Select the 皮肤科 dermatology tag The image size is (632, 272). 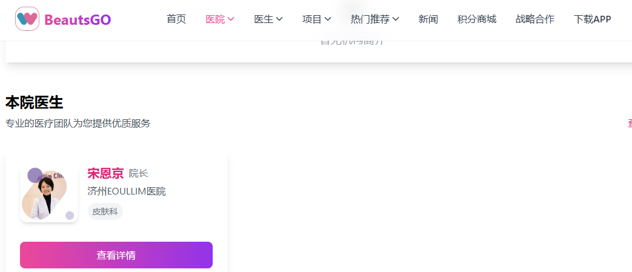[105, 211]
